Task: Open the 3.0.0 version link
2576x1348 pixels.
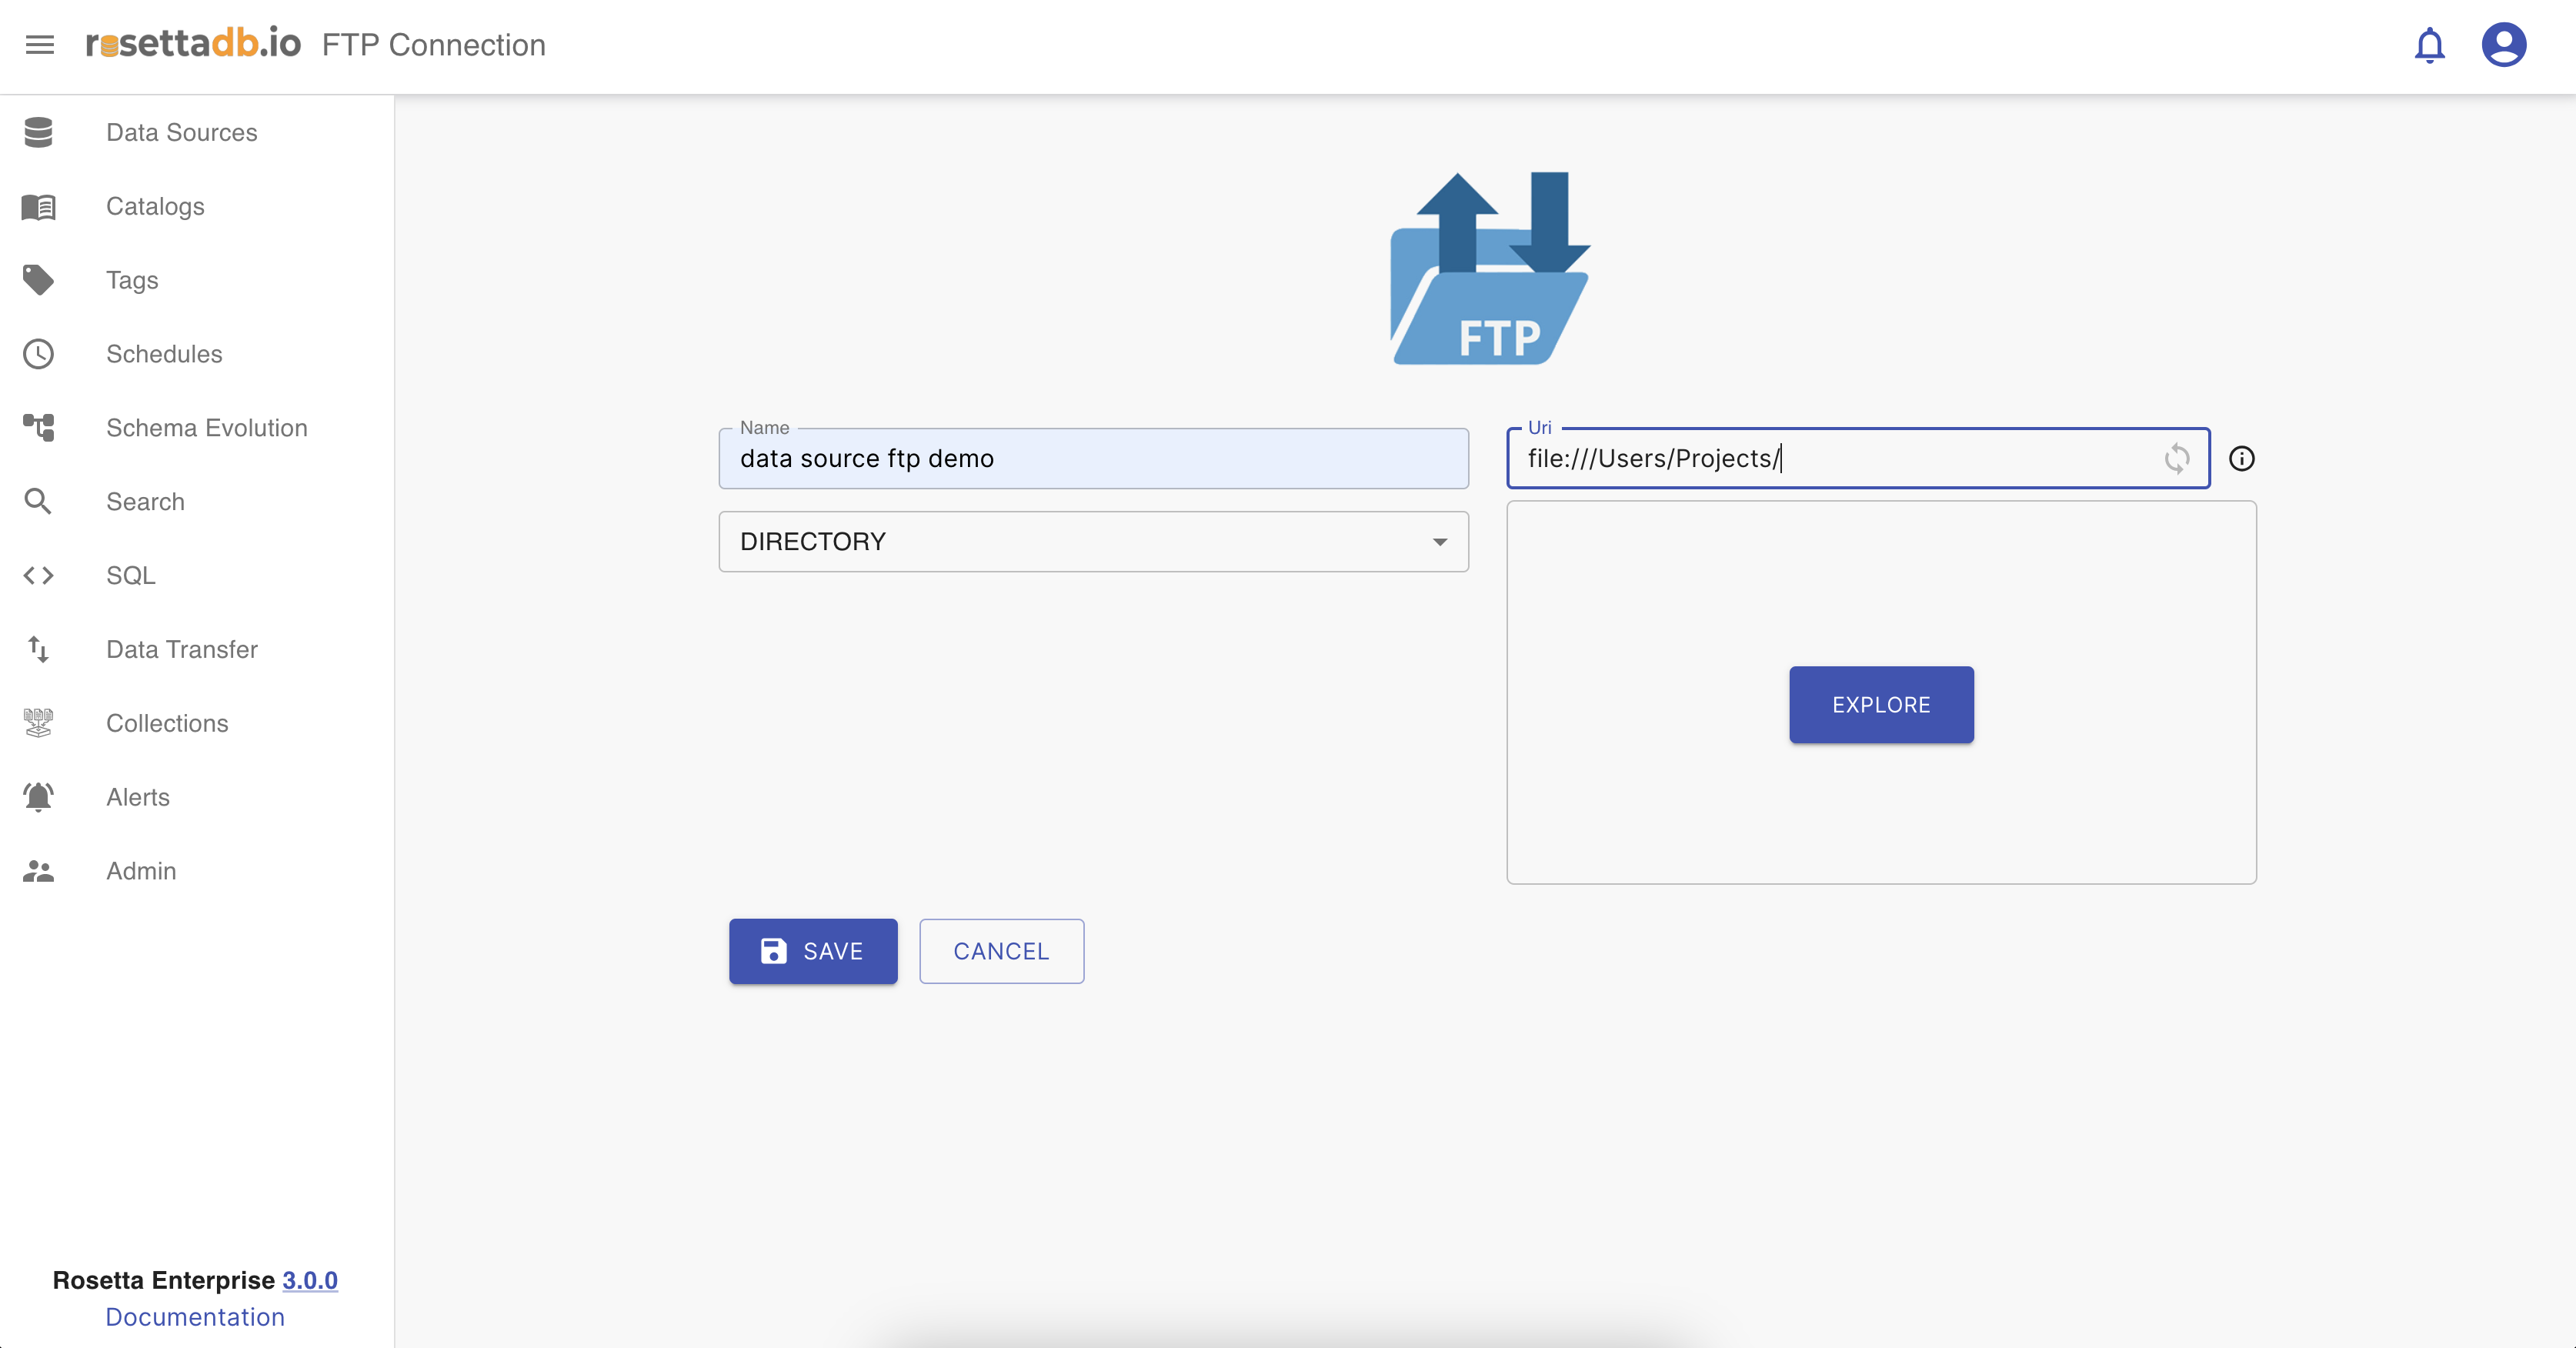Action: [309, 1280]
